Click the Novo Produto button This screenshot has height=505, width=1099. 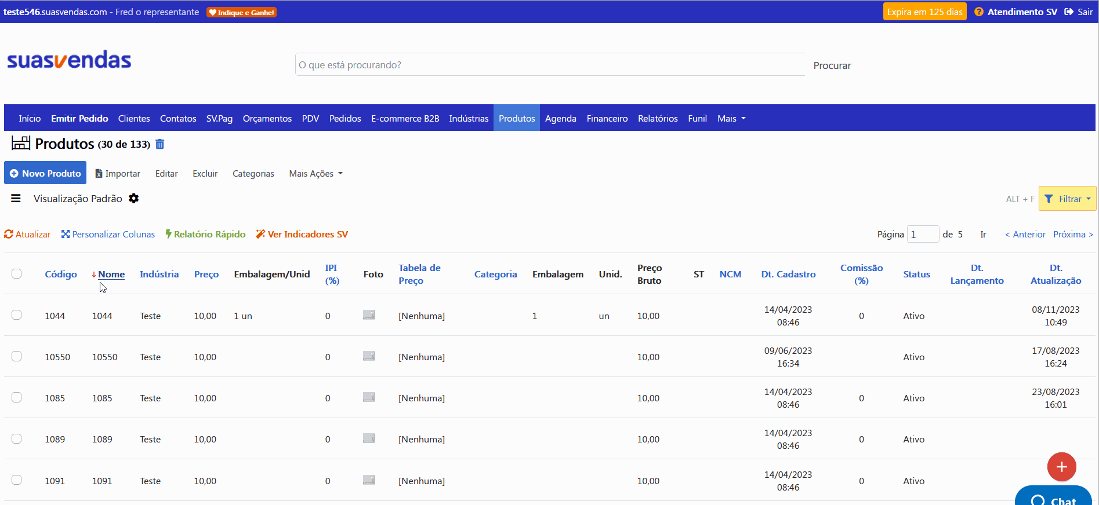[45, 173]
